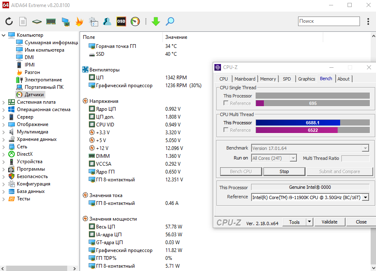
Task: Expand the Отображение tree node
Action: (x=3, y=125)
